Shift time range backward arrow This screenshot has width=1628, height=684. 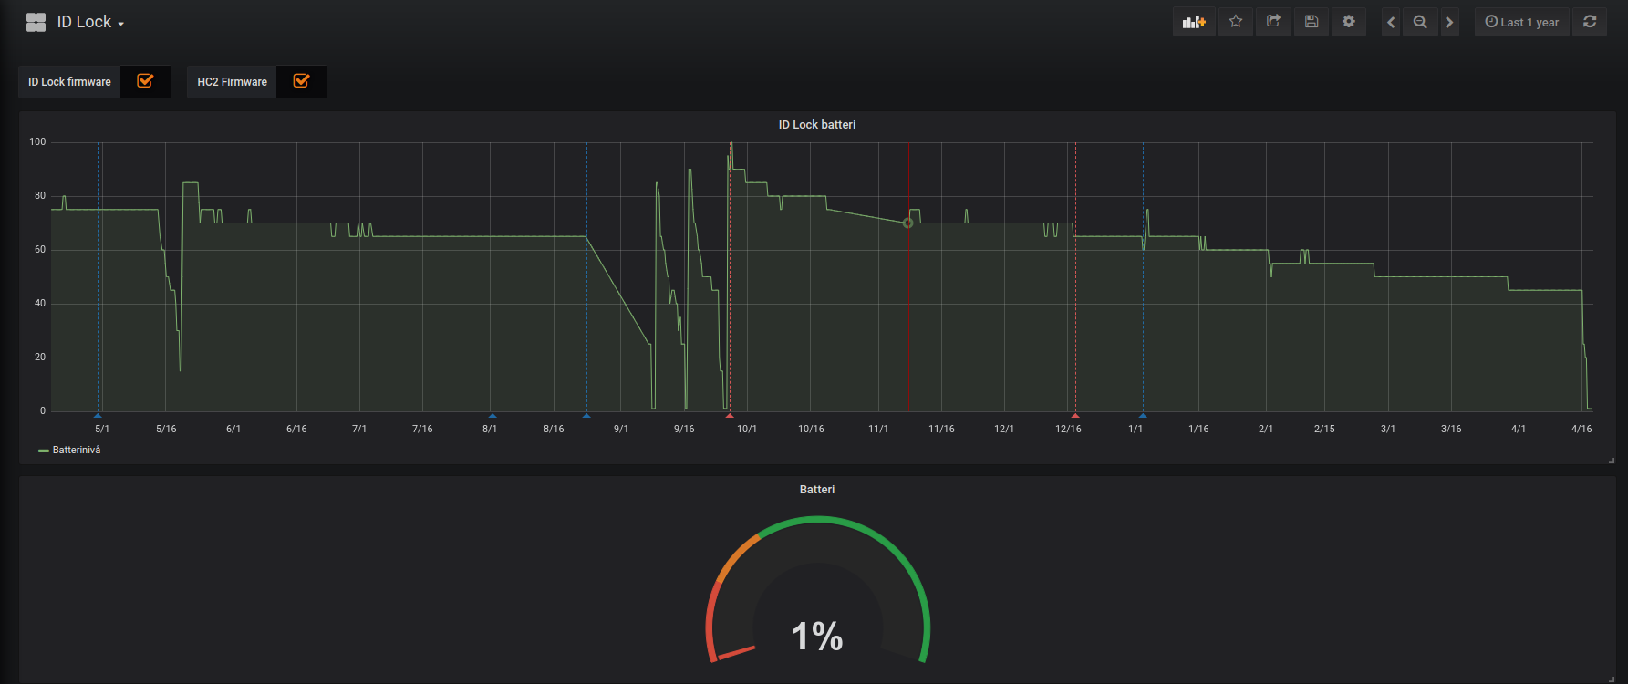[x=1391, y=22]
